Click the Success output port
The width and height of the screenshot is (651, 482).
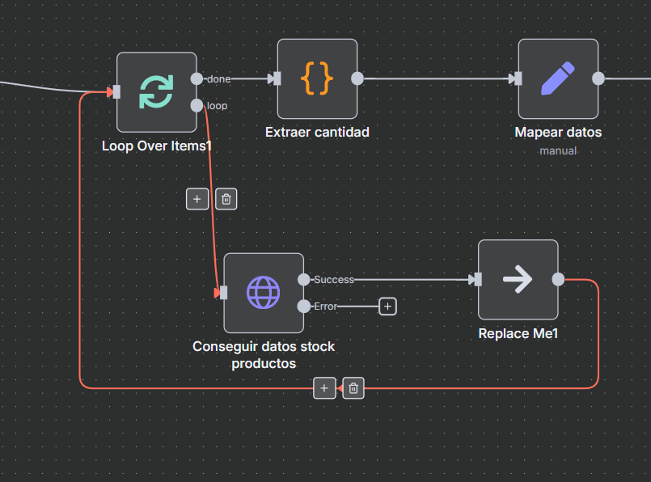pos(303,279)
